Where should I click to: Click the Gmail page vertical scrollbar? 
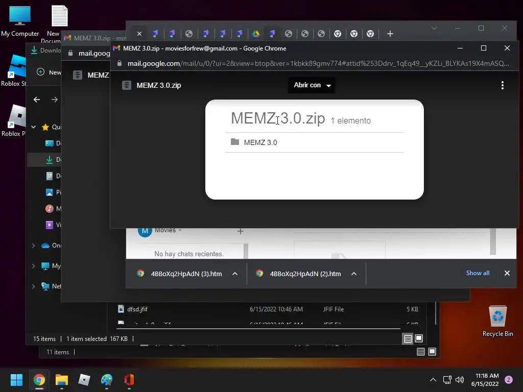(493, 241)
